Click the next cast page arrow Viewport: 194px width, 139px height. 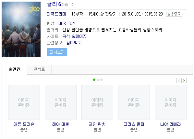click(x=184, y=80)
